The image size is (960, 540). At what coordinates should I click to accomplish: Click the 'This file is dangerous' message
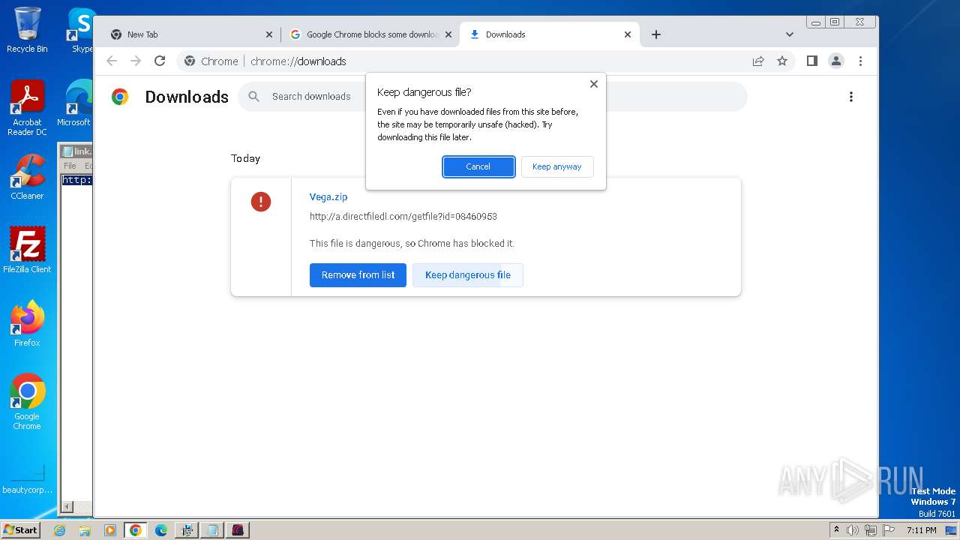pyautogui.click(x=412, y=244)
